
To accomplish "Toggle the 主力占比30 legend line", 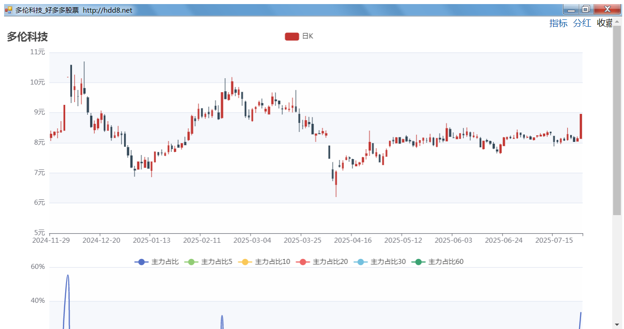I will (380, 262).
